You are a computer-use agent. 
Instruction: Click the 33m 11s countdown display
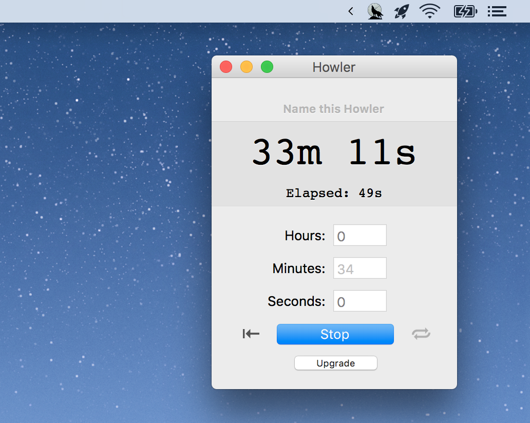pyautogui.click(x=334, y=152)
